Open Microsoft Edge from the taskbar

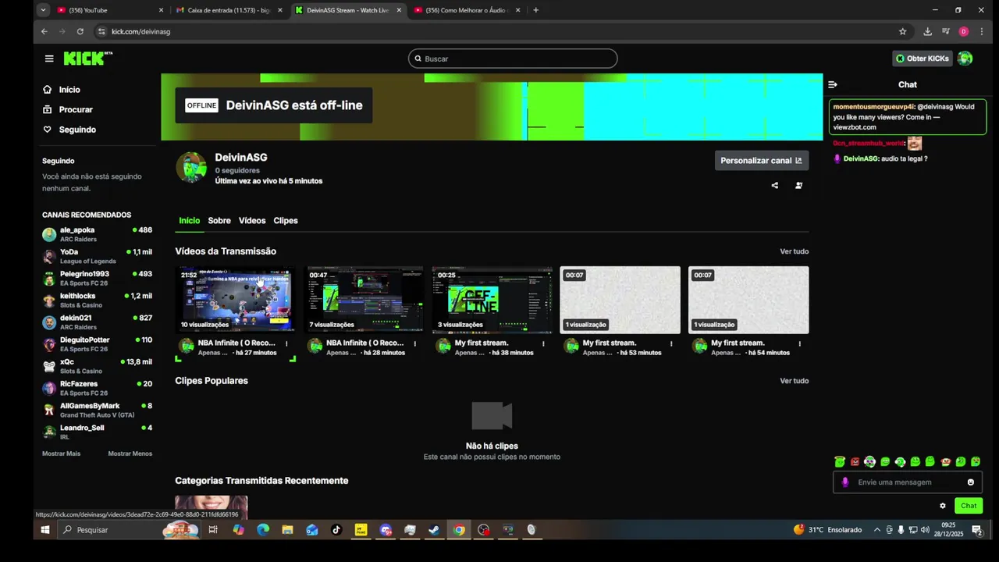pos(263,529)
